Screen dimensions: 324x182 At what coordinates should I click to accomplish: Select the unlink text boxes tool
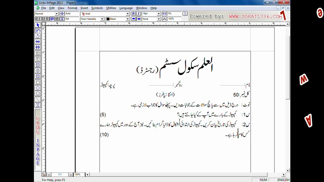[38, 47]
